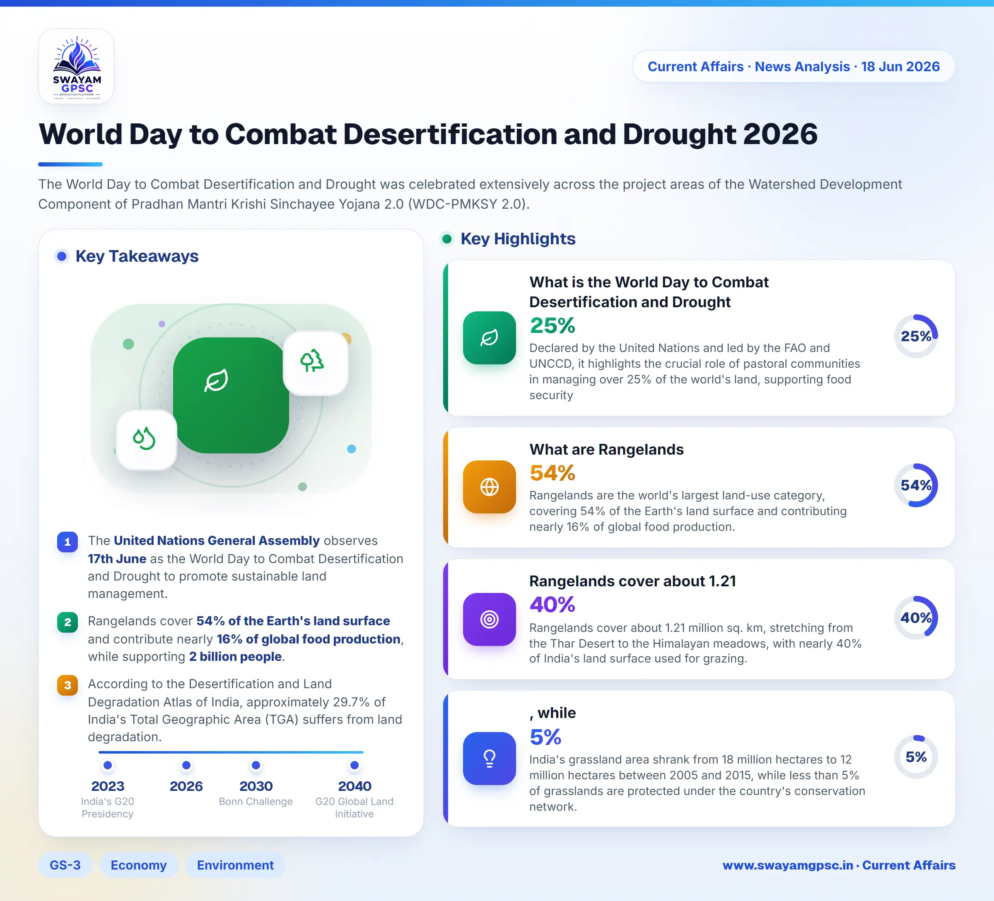Click the blue 5% statistic text
Screen dimensions: 994x901
[x=545, y=737]
